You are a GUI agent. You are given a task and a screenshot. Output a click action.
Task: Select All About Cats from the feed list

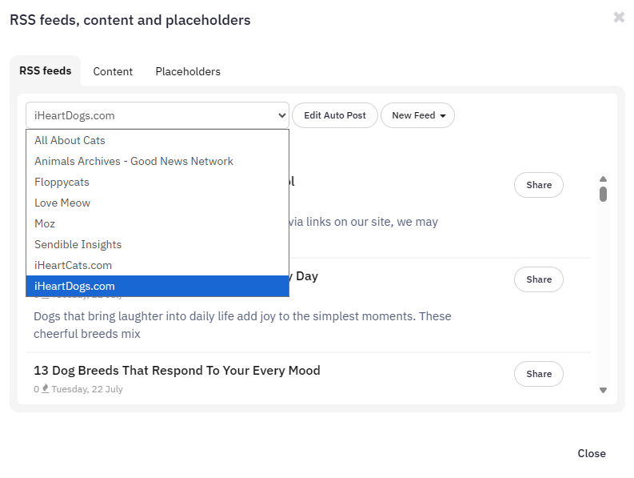[x=158, y=141]
